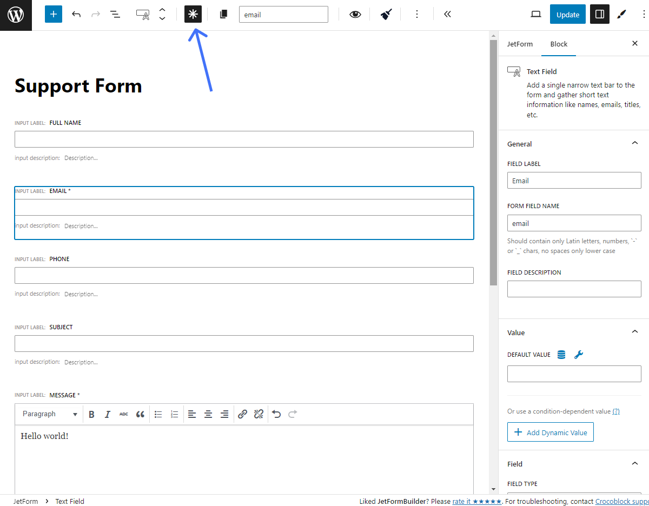
Task: Toggle the required asterisk for field
Action: pos(193,15)
